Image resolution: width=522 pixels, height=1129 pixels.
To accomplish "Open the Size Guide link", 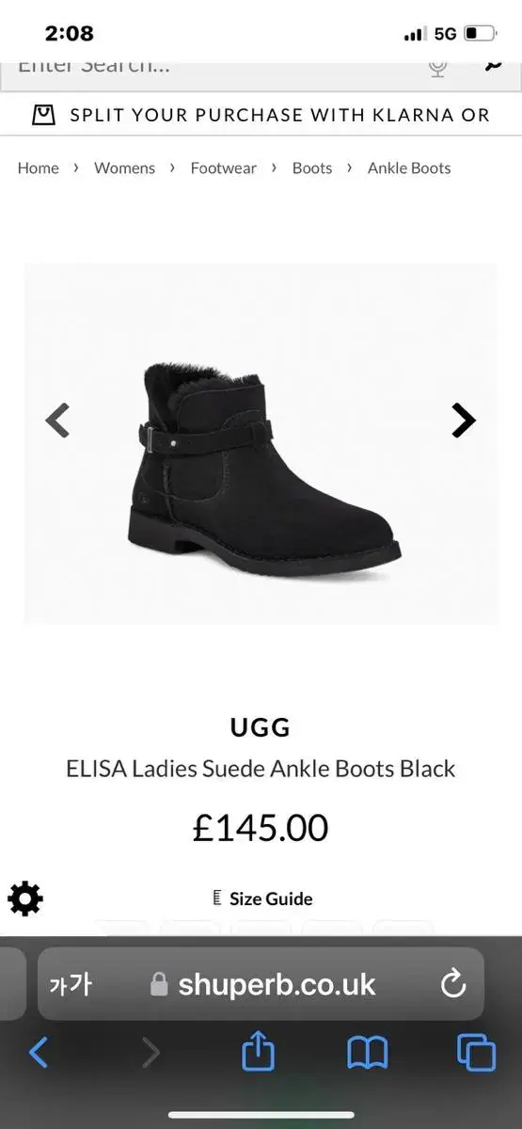I will 262,898.
